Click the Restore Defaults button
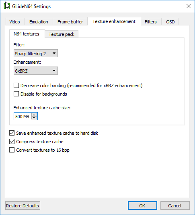This screenshot has width=195, height=215. coord(23,206)
